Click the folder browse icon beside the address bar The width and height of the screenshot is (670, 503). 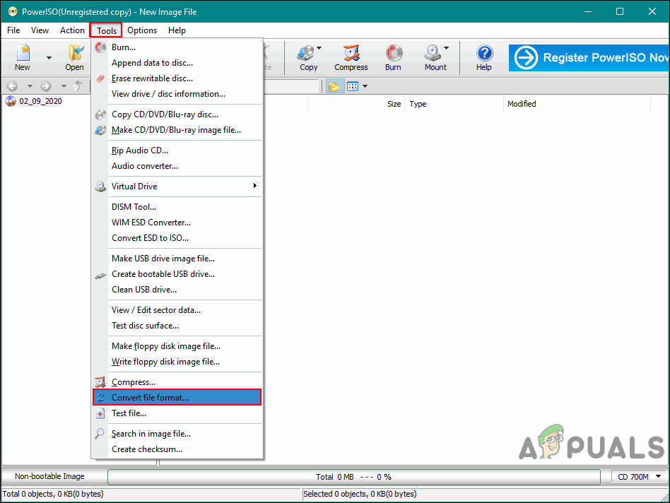pos(334,85)
